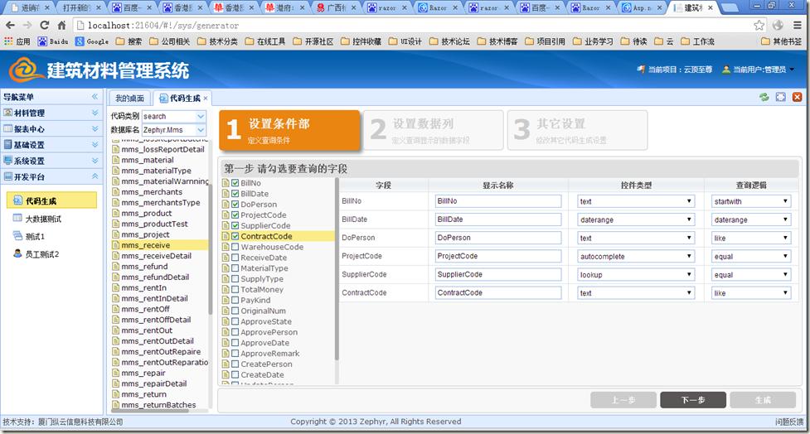Viewport: 810px width, 434px height.
Task: Switch to the 我的桌面 tab
Action: [129, 99]
